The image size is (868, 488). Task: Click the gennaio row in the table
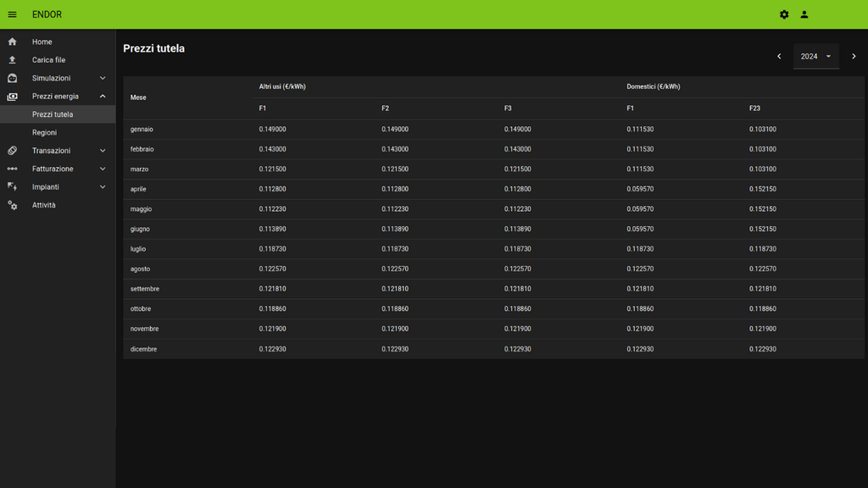click(x=142, y=130)
